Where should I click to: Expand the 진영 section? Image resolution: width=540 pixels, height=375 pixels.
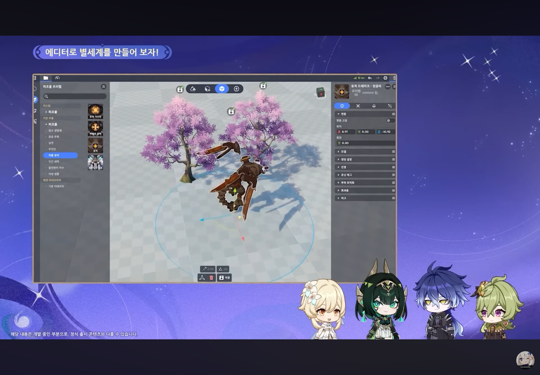[x=365, y=167]
